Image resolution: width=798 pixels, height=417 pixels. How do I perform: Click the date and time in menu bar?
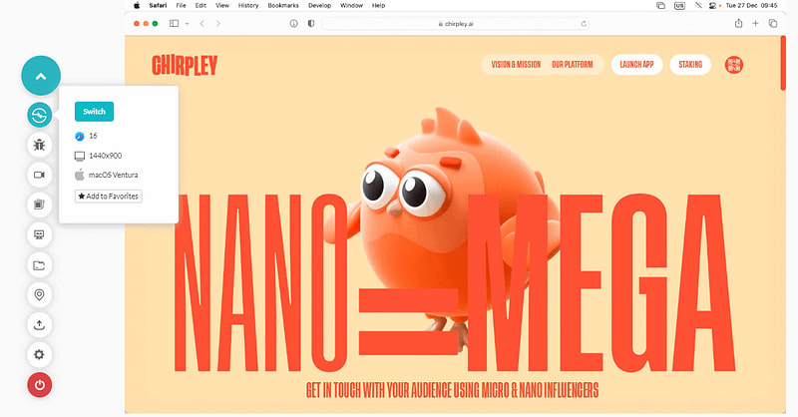pyautogui.click(x=752, y=6)
